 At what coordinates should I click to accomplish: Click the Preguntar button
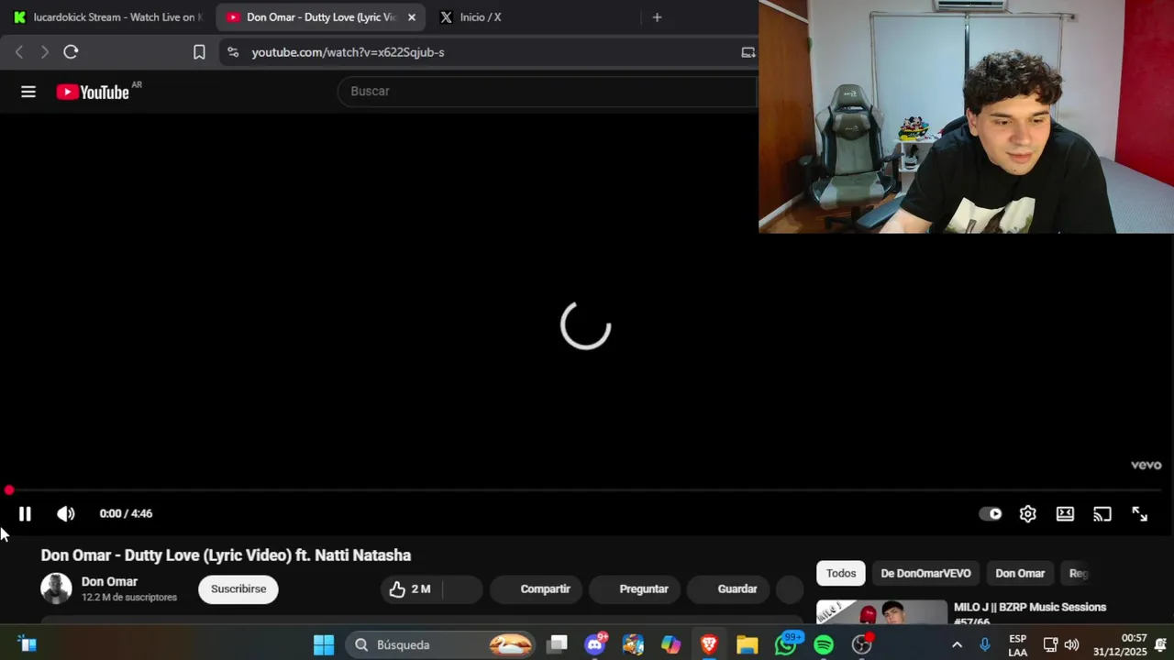(x=635, y=589)
